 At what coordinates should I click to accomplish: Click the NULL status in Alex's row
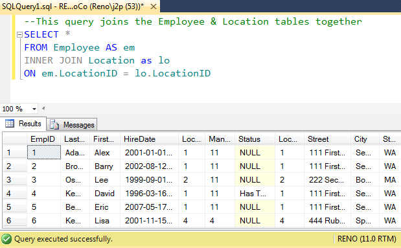[x=255, y=153]
